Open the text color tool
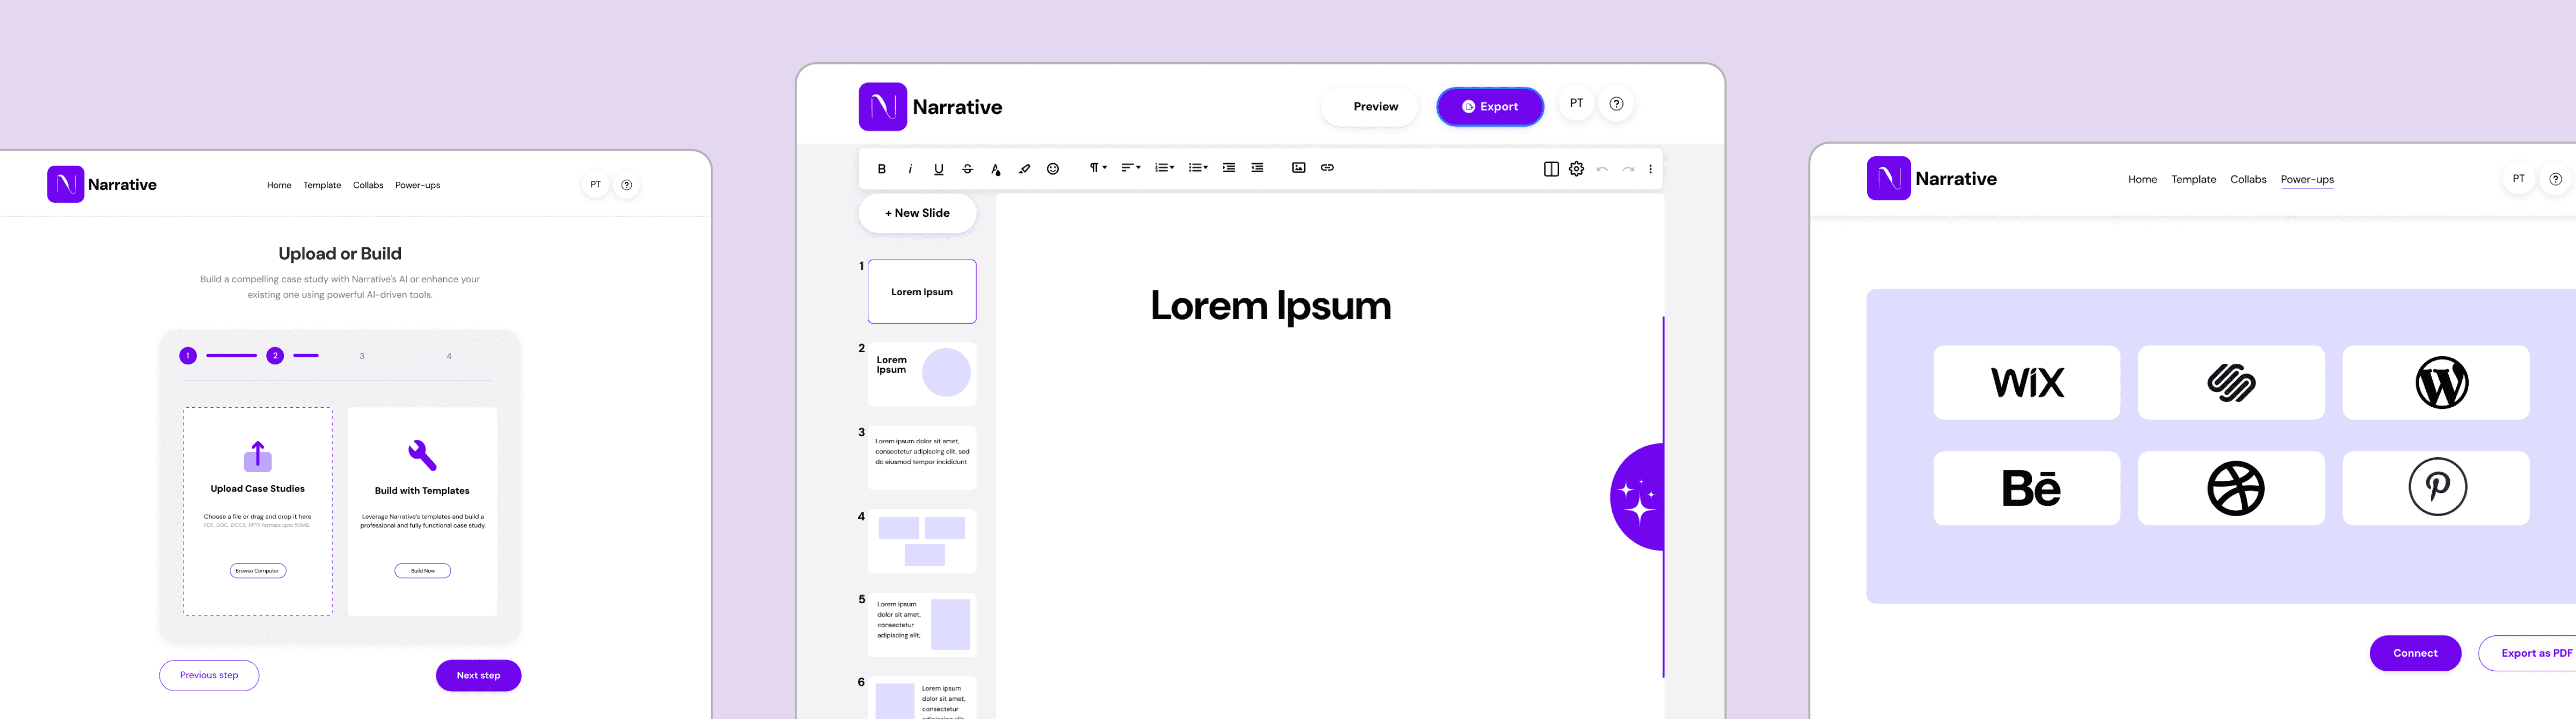Screen dimensions: 2576x719 tap(995, 169)
